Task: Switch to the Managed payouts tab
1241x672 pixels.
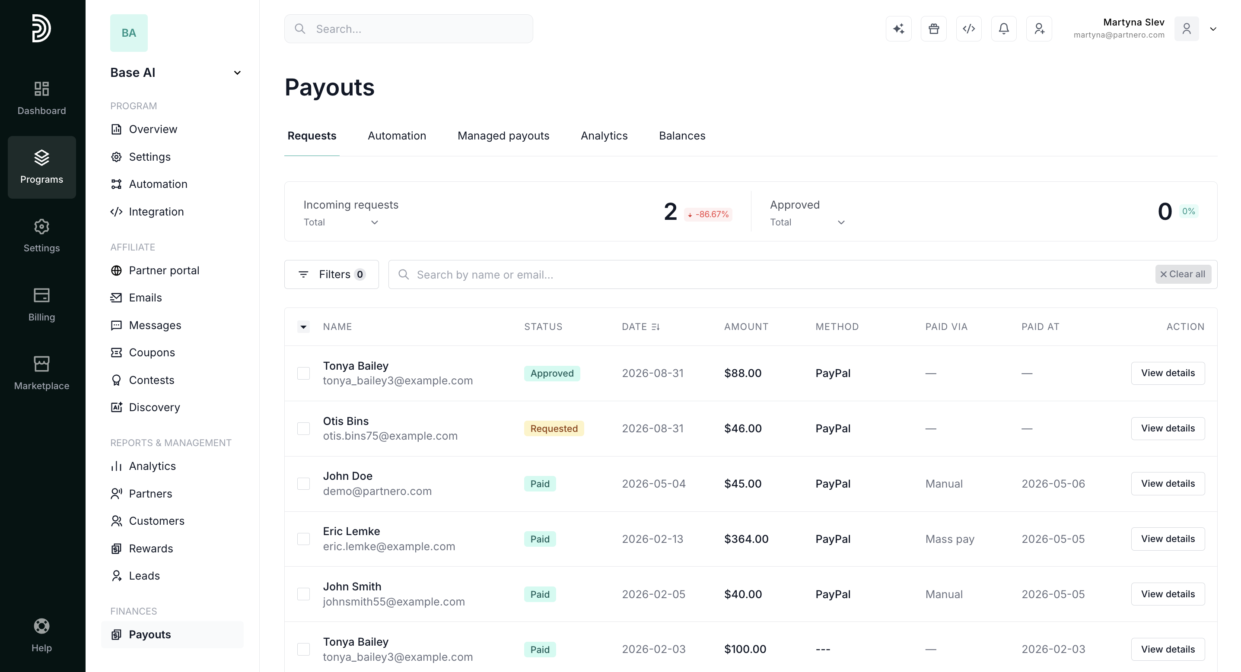Action: [503, 136]
